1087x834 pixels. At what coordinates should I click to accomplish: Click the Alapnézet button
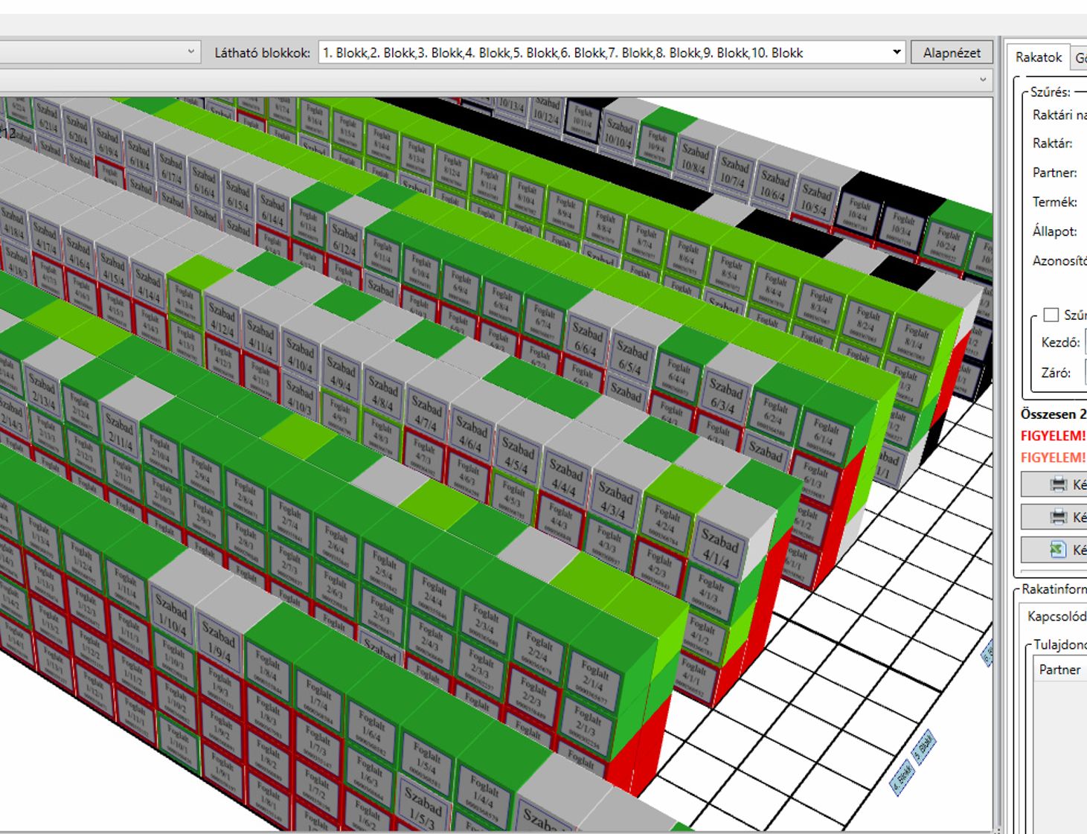(x=952, y=53)
